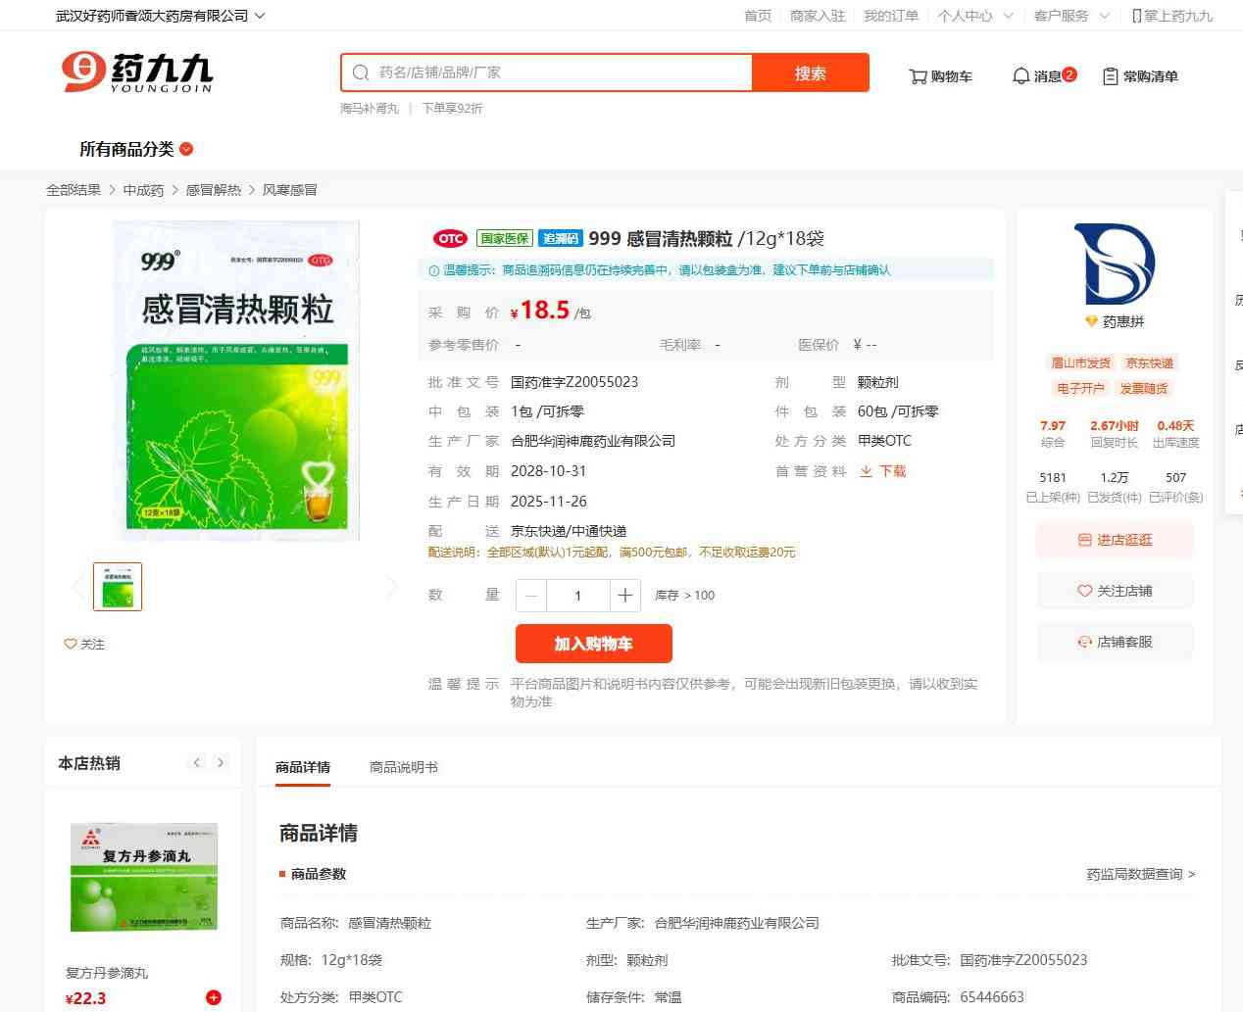Click the search input field

559,72
